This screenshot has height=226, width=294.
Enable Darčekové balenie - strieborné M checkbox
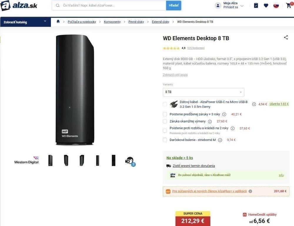tap(165, 140)
